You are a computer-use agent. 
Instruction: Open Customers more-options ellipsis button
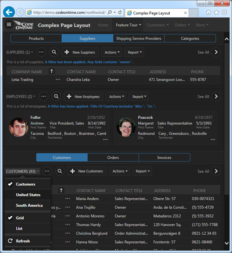pos(47,171)
